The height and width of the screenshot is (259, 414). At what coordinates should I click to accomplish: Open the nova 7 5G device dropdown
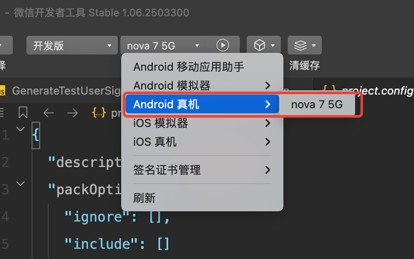point(163,45)
